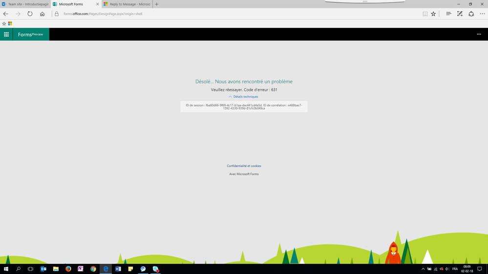Open OneNote from the taskbar
488x274 pixels.
click(x=81, y=269)
